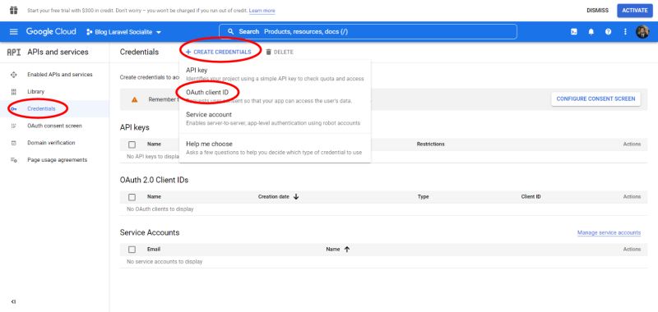Sort OAuth clients by Creation date arrow
Image resolution: width=658 pixels, height=312 pixels.
point(296,196)
